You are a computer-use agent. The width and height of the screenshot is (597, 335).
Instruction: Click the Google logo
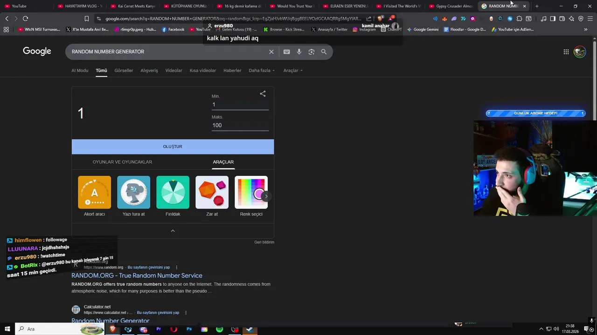[x=37, y=51]
